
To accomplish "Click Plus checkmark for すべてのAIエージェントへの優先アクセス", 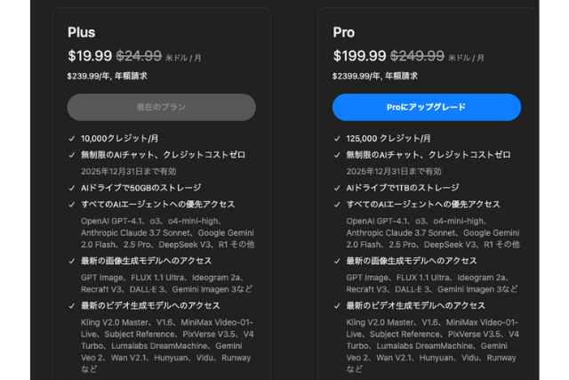I will click(71, 205).
